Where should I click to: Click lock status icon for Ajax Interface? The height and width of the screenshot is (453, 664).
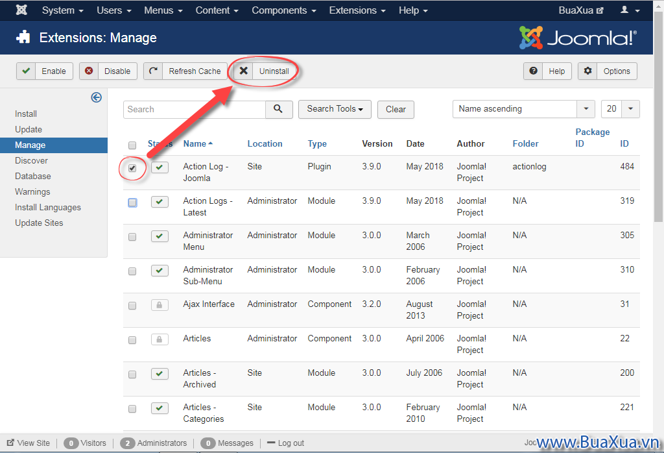pos(160,304)
